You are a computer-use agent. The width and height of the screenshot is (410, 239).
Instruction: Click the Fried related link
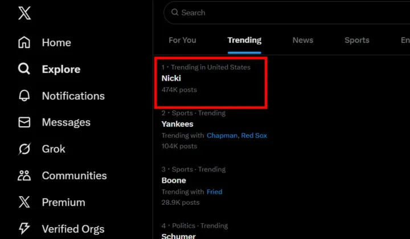(214, 192)
